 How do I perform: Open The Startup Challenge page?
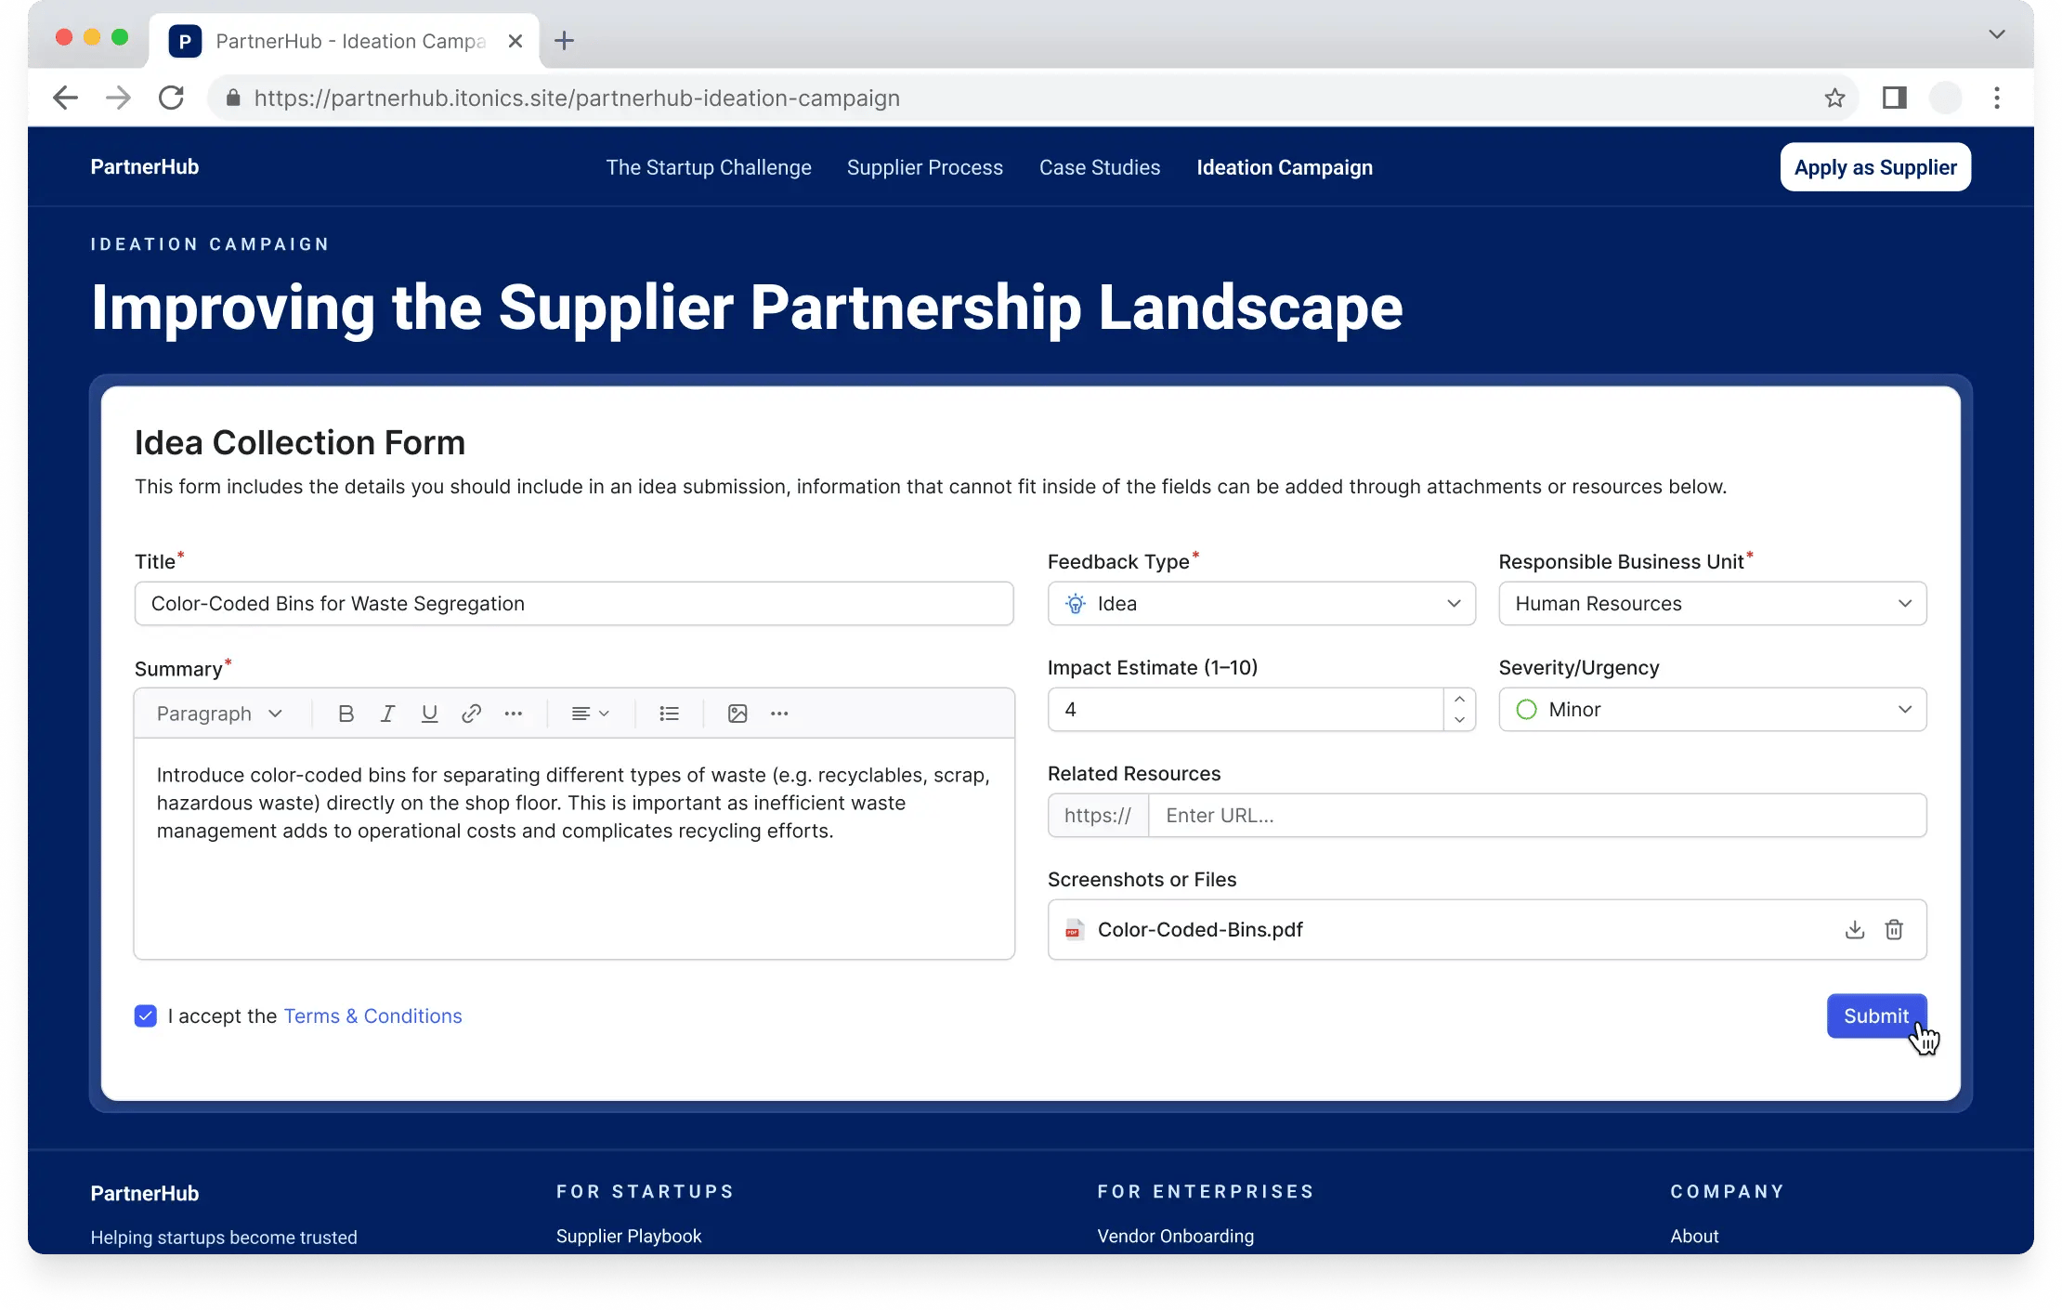(708, 167)
